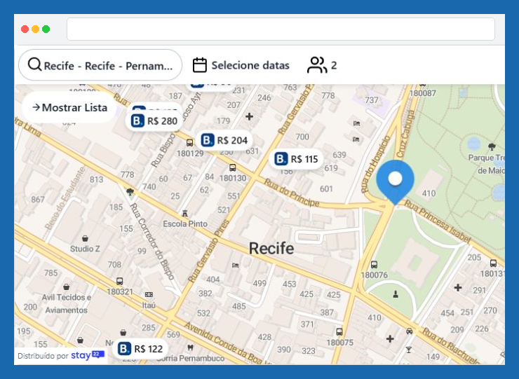Click the Rua do Príncipe label
Screen dimensions: 519x379
(292, 193)
